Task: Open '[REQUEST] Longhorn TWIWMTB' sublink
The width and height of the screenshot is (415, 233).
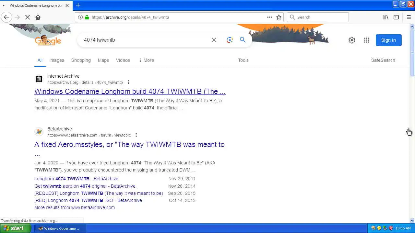Action: (x=99, y=193)
